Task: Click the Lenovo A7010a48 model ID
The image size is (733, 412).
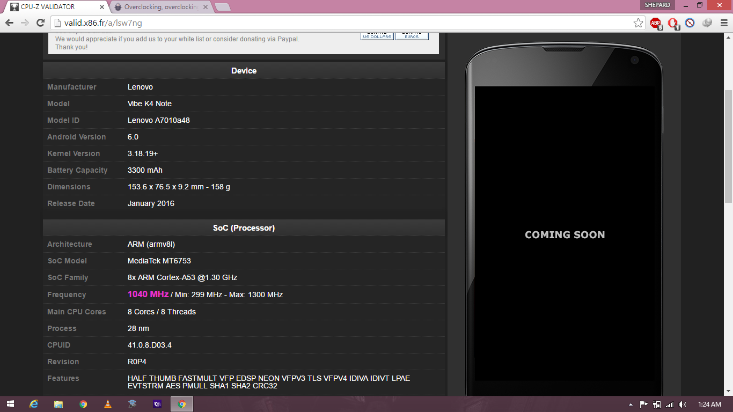Action: [x=159, y=120]
